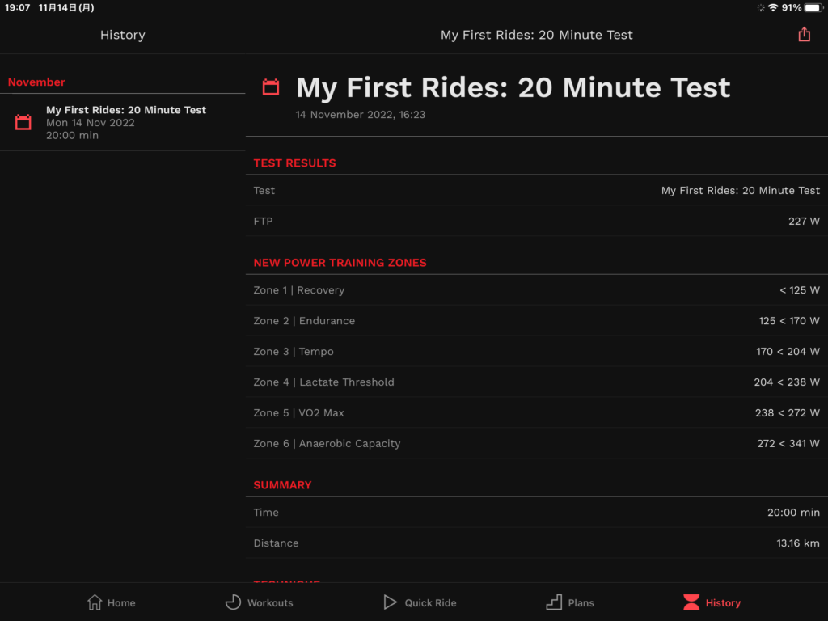This screenshot has width=828, height=621.
Task: Tap the Home house icon
Action: (x=95, y=602)
